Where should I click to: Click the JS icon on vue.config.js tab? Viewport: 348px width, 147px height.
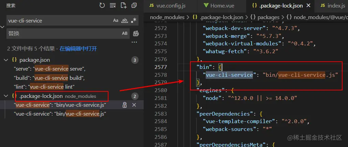151,6
